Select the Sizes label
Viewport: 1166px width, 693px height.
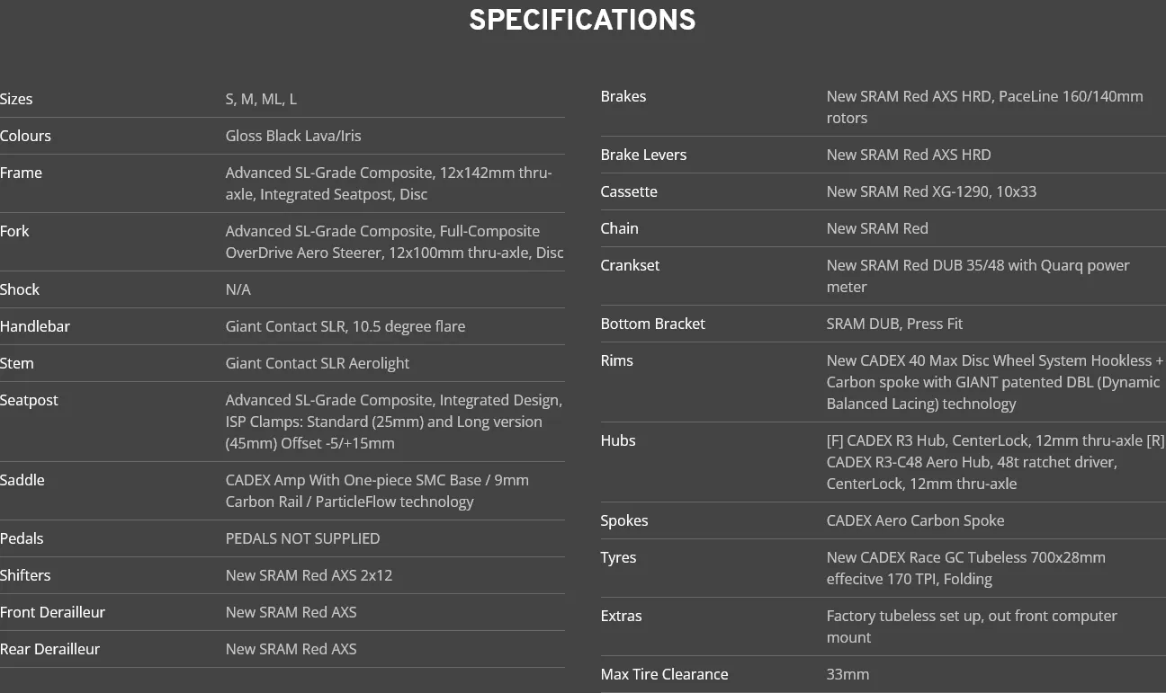click(16, 99)
